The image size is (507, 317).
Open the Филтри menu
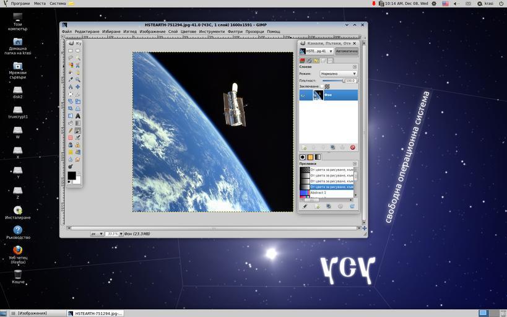tap(235, 32)
